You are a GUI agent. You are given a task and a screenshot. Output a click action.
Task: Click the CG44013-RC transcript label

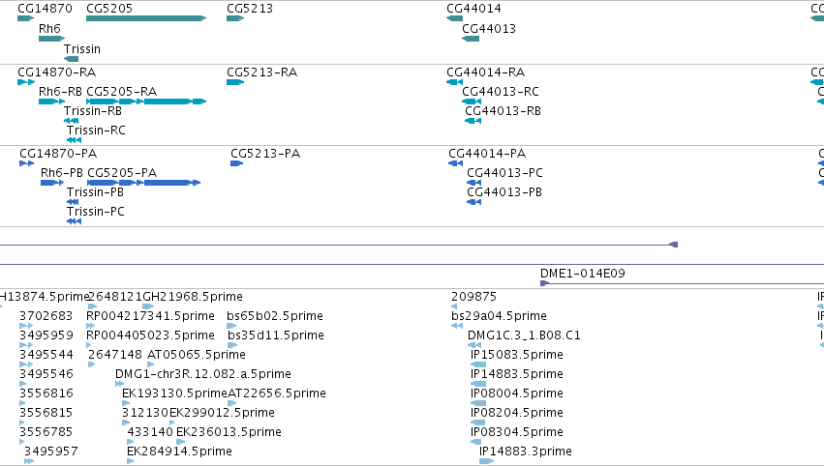(501, 91)
